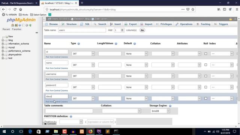
Task: Click help icon next to Length/Values header
Action: tap(116, 43)
